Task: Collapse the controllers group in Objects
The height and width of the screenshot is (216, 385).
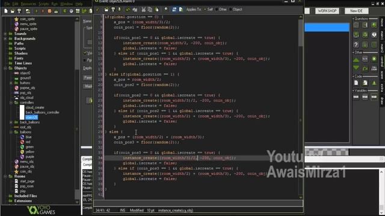Action: (11, 103)
